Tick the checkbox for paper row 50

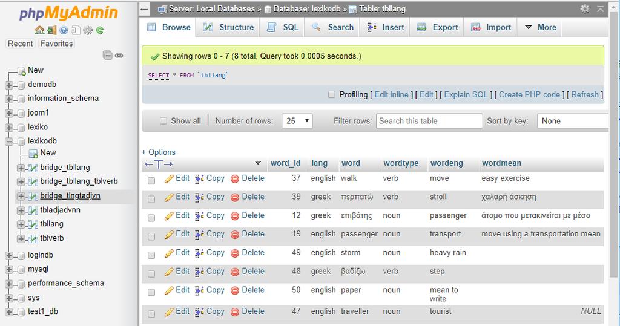(151, 292)
